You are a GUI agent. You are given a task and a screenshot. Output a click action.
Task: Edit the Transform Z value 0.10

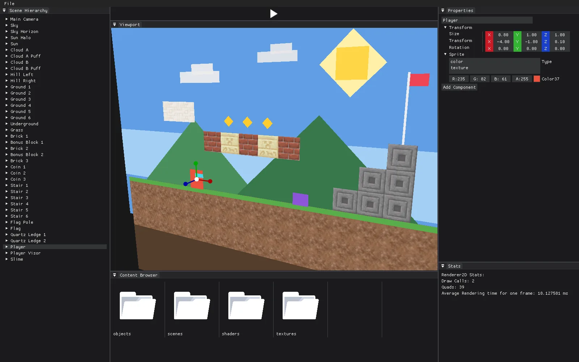coord(559,42)
